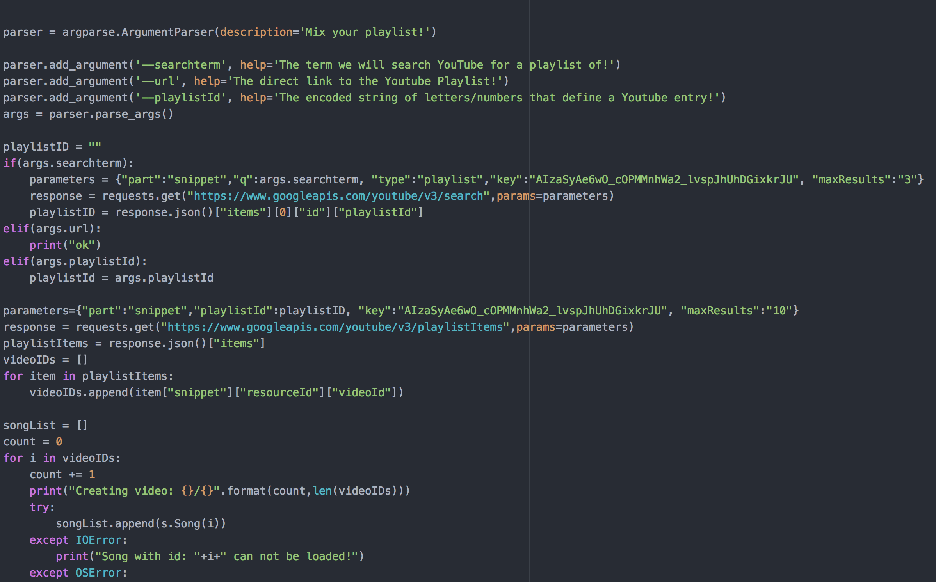Click the videoIDs = [] assignment
936x582 pixels.
45,360
